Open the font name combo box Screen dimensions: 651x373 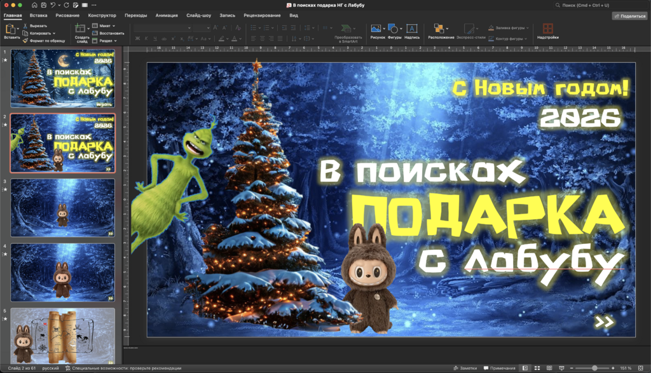click(x=163, y=28)
